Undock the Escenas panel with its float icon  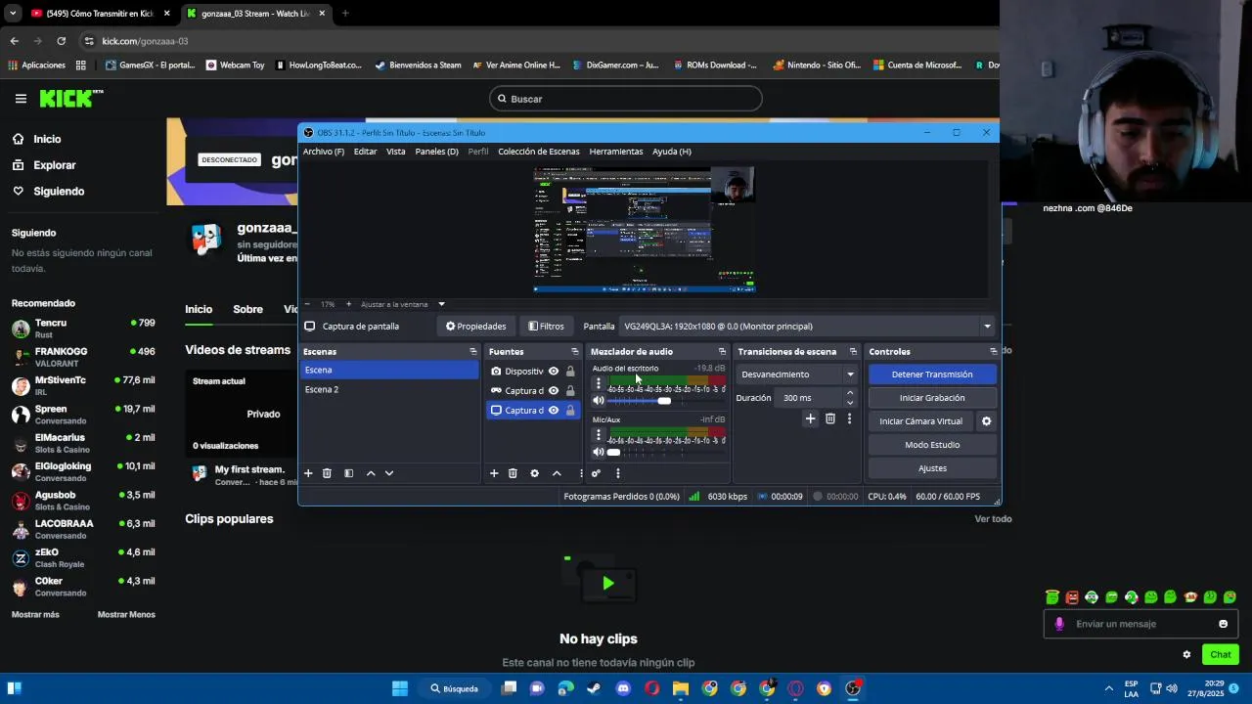click(472, 352)
